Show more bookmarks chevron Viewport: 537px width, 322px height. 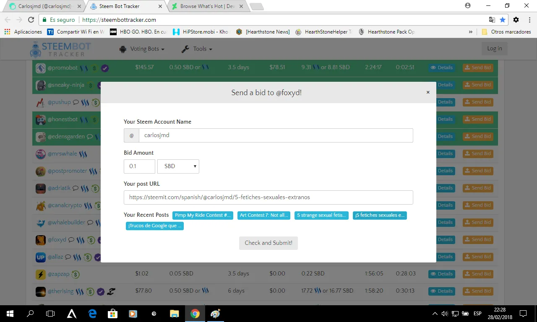coord(471,31)
